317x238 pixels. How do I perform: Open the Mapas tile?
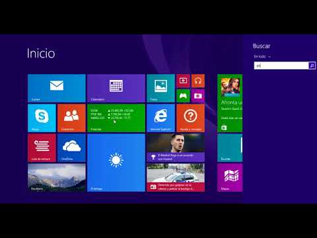(x=230, y=178)
